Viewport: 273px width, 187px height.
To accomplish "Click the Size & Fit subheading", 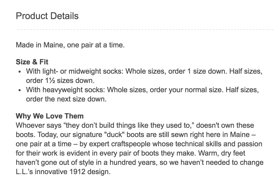I will click(x=32, y=62).
